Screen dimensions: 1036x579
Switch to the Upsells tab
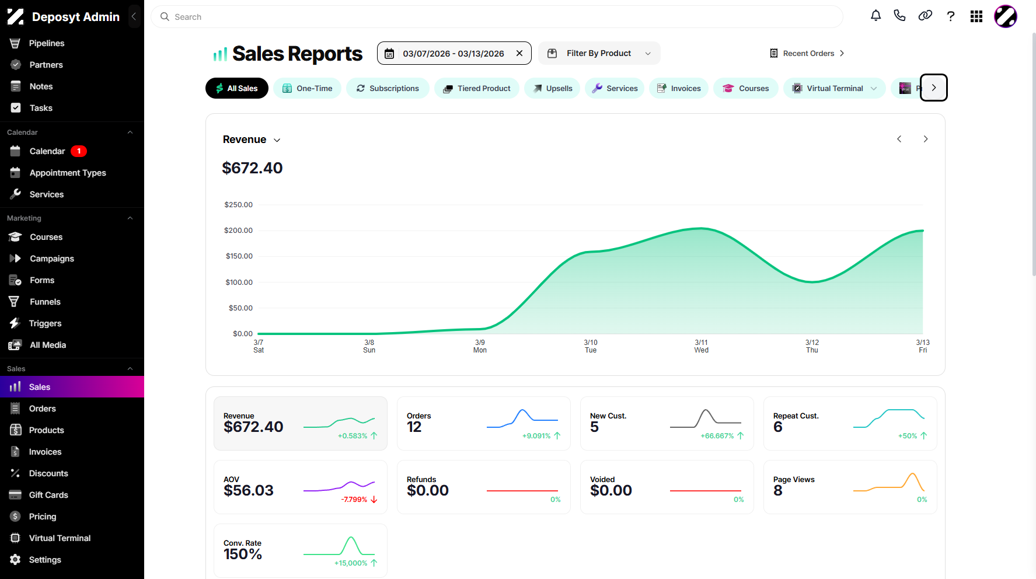pos(552,88)
